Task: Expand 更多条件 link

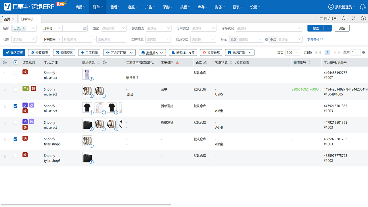Action: [315, 39]
